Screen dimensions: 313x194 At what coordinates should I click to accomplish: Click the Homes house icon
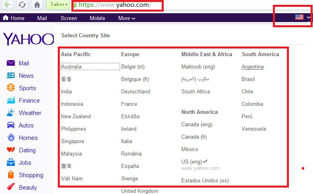coord(11,137)
